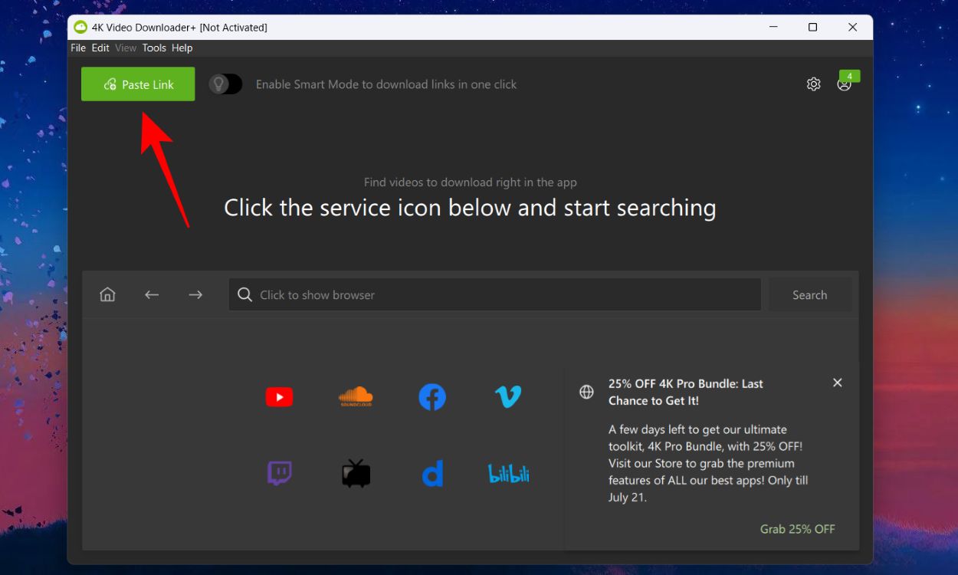Open the File menu

pyautogui.click(x=77, y=48)
